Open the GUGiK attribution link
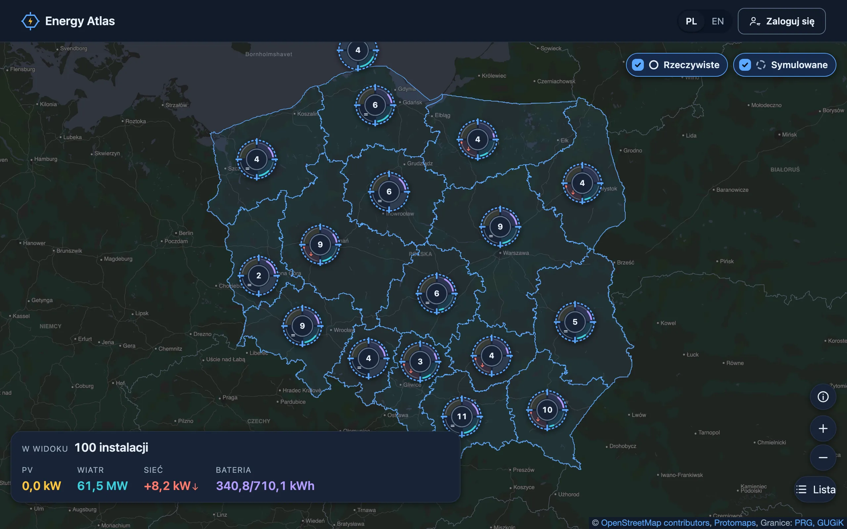Image resolution: width=847 pixels, height=529 pixels. 830,523
